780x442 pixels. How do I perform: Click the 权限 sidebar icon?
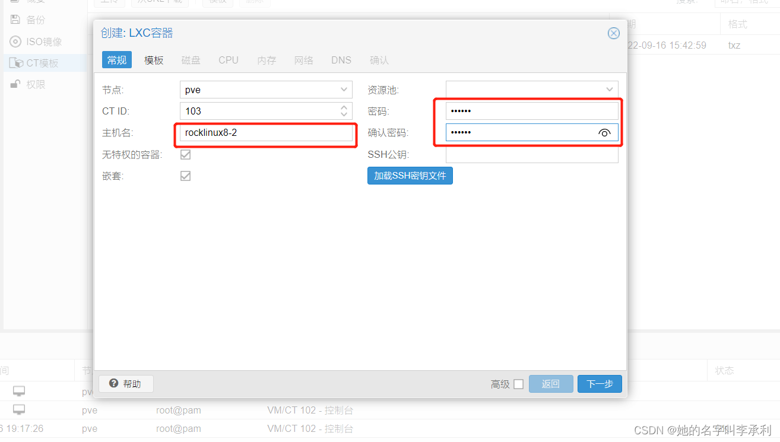click(14, 84)
